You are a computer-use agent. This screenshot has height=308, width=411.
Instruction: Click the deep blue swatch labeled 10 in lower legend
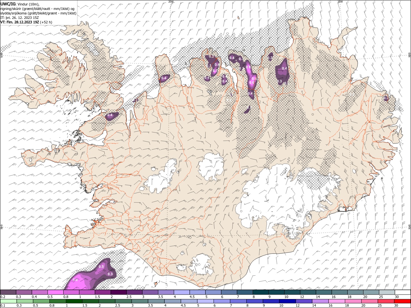287,301
